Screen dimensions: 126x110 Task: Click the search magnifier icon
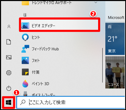coord(23,103)
